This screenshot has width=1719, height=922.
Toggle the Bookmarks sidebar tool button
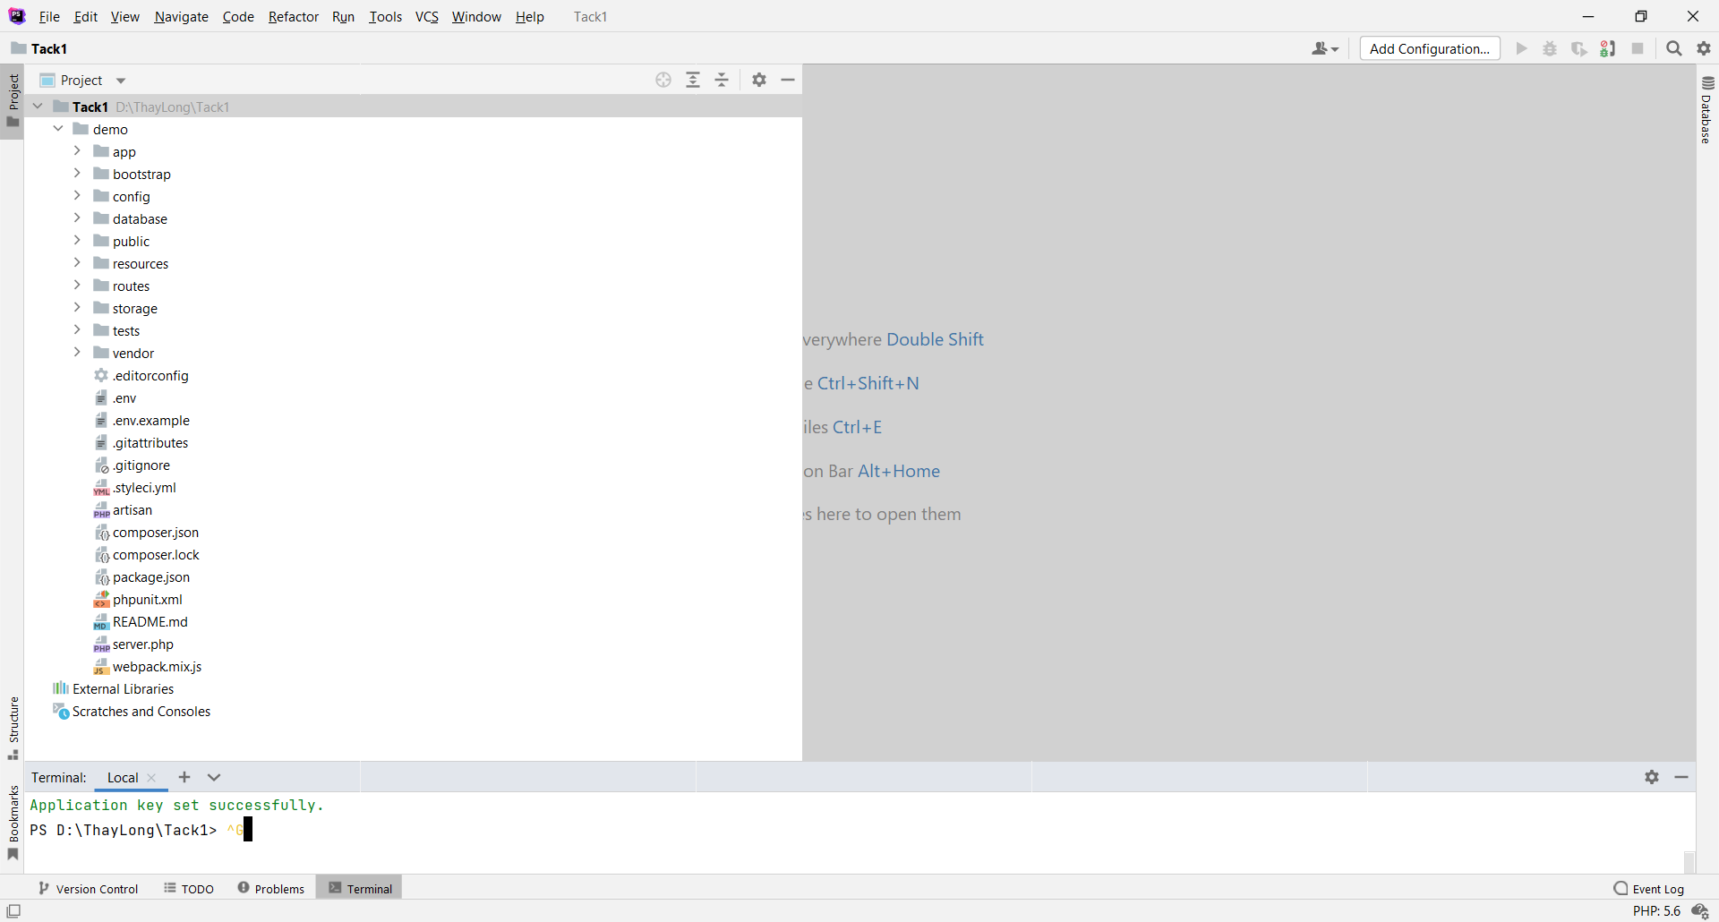click(13, 822)
